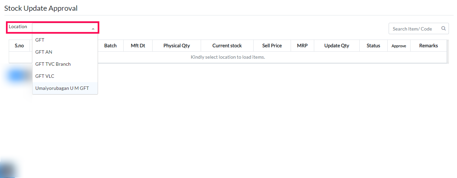Click the Sell Price column header
Viewport: 457px width, 178px height.
pos(272,46)
